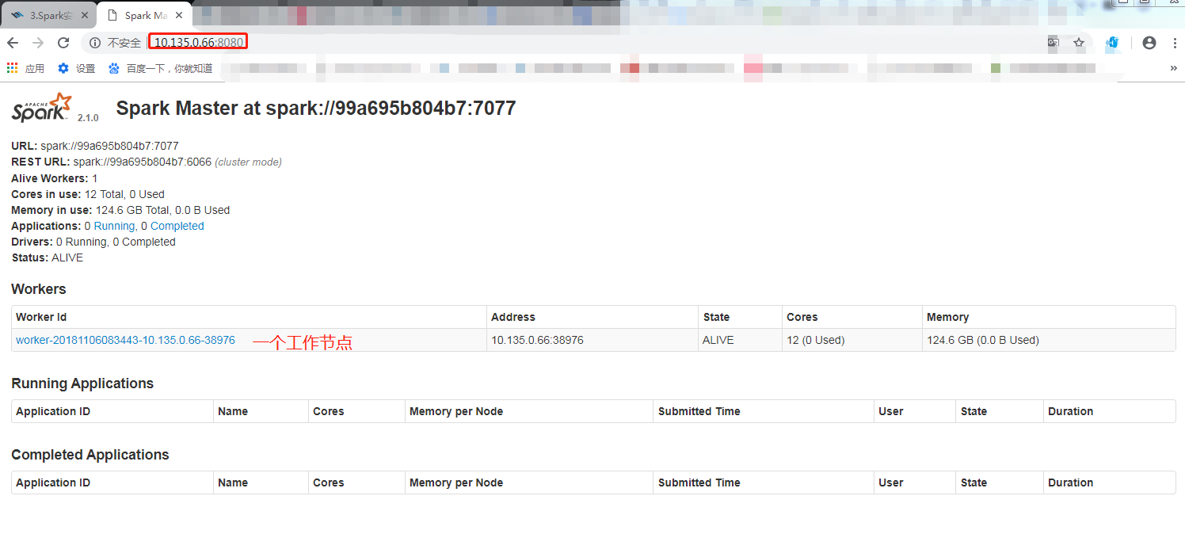Click the REST URL spark://99a695b804b7:6066 text
Image resolution: width=1185 pixels, height=534 pixels.
click(143, 162)
